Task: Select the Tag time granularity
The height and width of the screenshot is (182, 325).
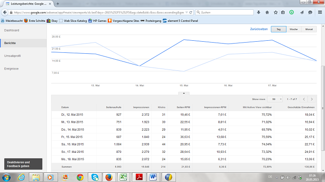Action: pyautogui.click(x=279, y=29)
